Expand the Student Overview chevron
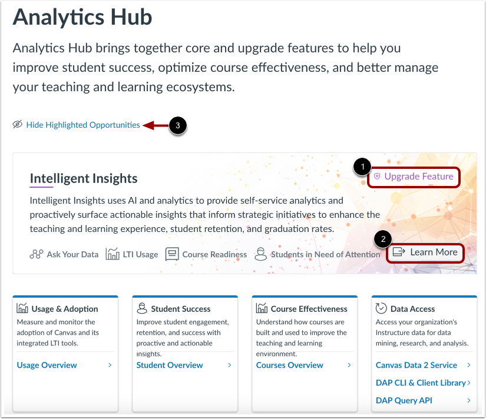Viewport: 486px width, 419px height. point(229,365)
